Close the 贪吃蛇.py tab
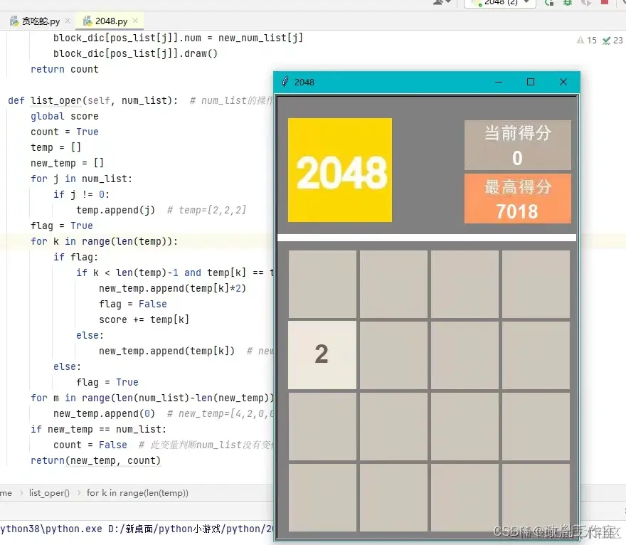Screen dimensions: 626x545 (x=68, y=21)
